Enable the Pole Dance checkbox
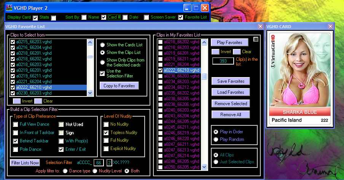344x180 pixels. 16,149
